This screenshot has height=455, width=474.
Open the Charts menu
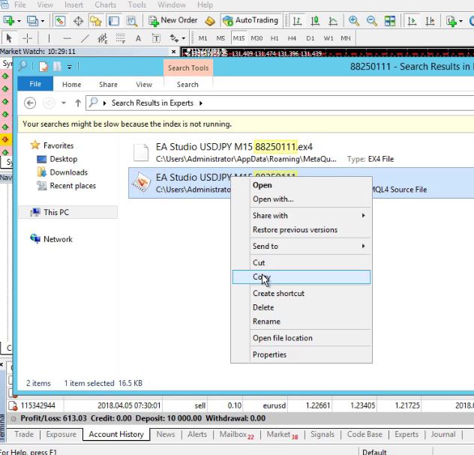coord(106,4)
